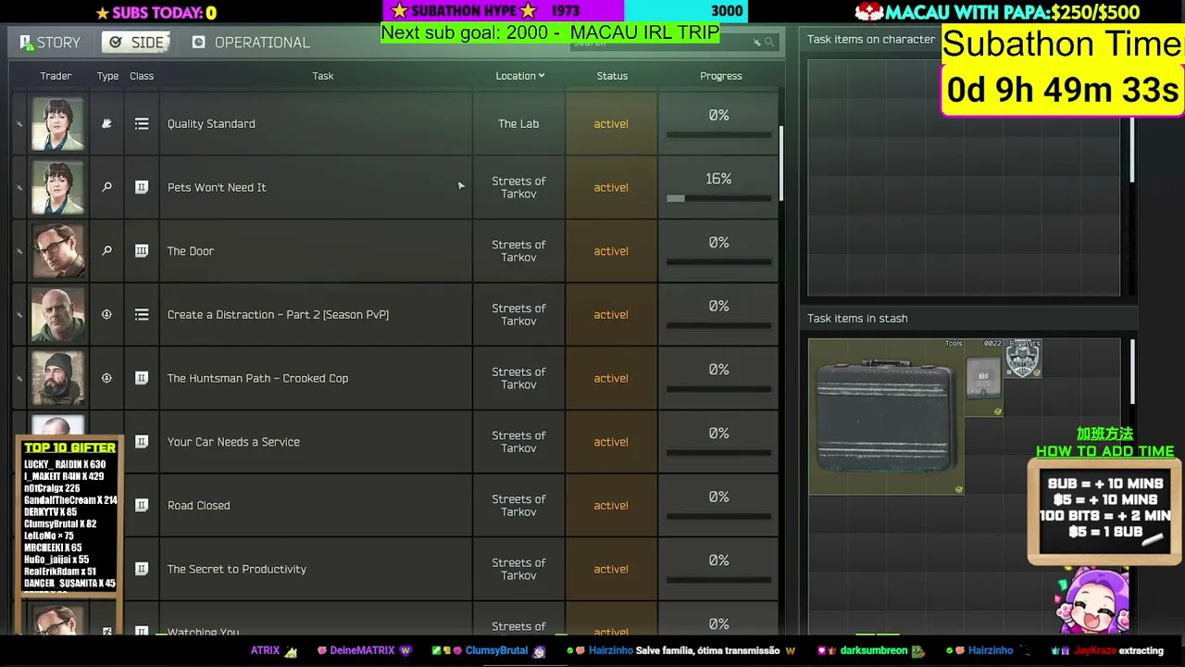The width and height of the screenshot is (1185, 667).
Task: Click the task list vertical scrollbar
Action: click(782, 163)
